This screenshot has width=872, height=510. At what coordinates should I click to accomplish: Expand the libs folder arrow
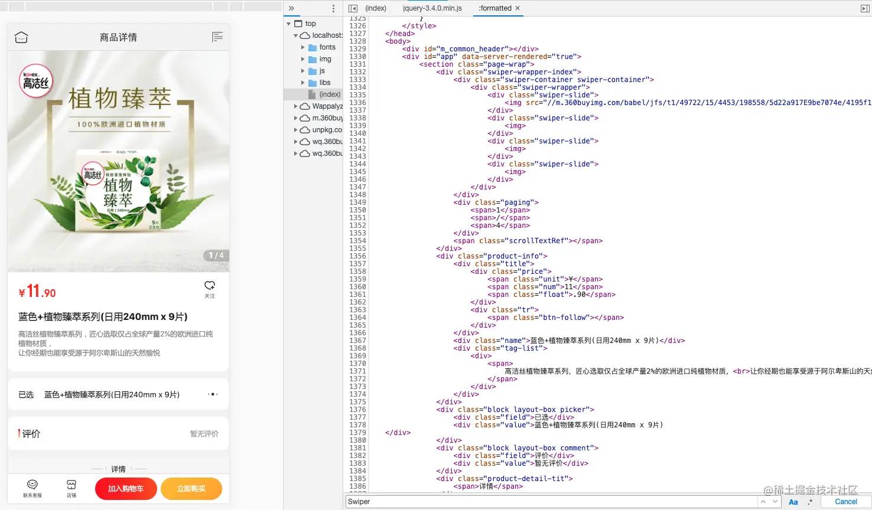coord(303,83)
